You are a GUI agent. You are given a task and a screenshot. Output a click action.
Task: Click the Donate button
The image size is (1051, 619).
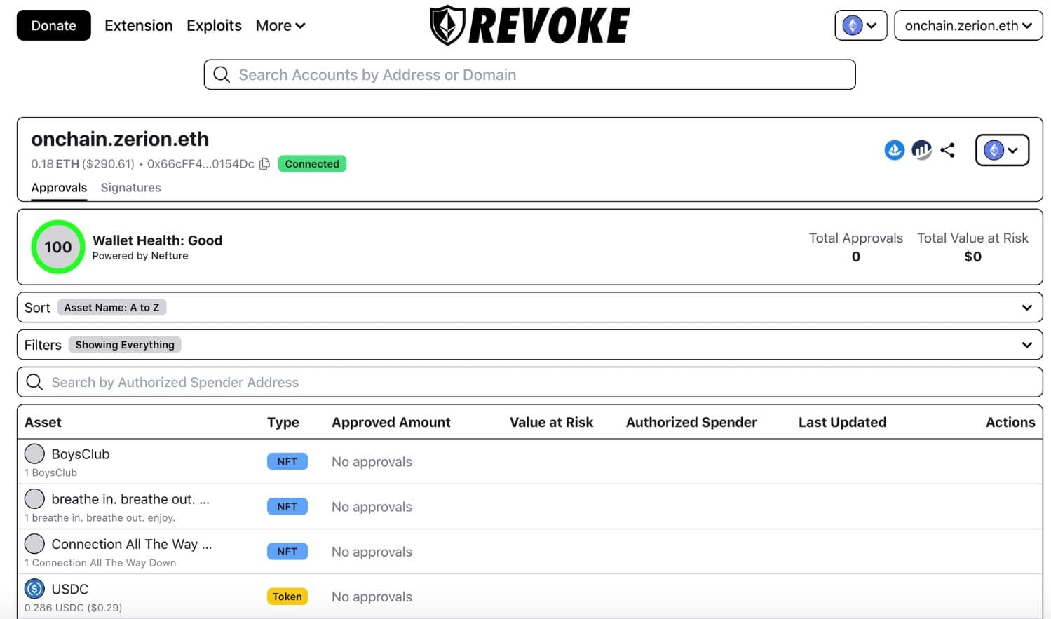coord(54,25)
